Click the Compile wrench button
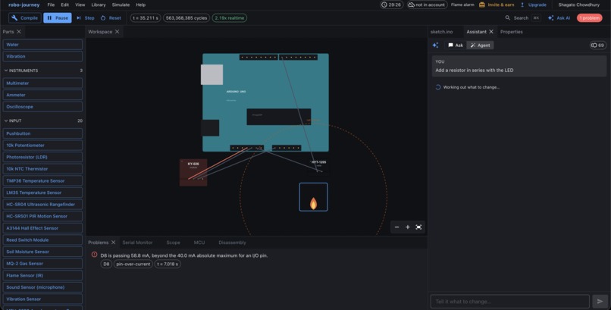The image size is (611, 310). click(x=25, y=18)
